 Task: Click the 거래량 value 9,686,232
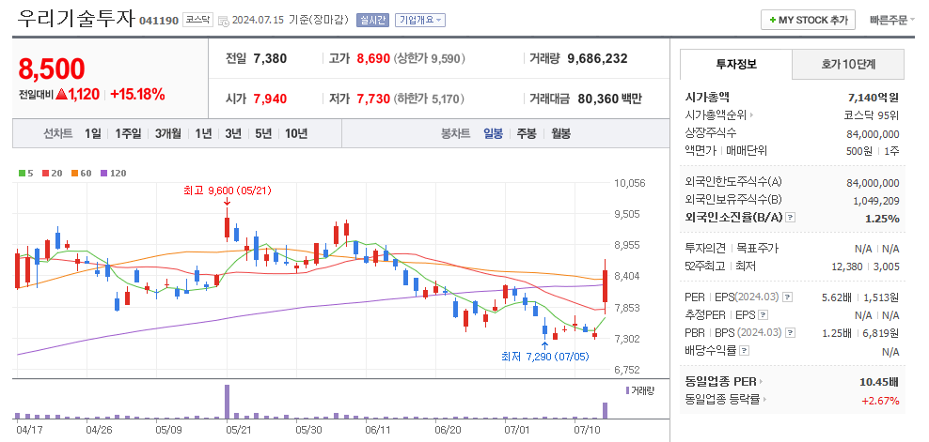tap(597, 58)
